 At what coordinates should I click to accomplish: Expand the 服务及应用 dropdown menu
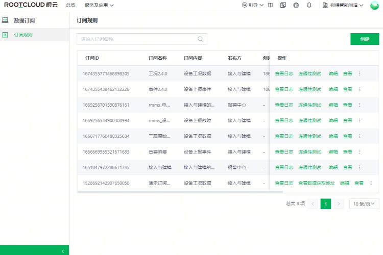click(x=99, y=5)
